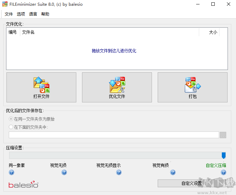Click the green 自定义压缩 label
The width and height of the screenshot is (236, 195).
[x=216, y=165]
